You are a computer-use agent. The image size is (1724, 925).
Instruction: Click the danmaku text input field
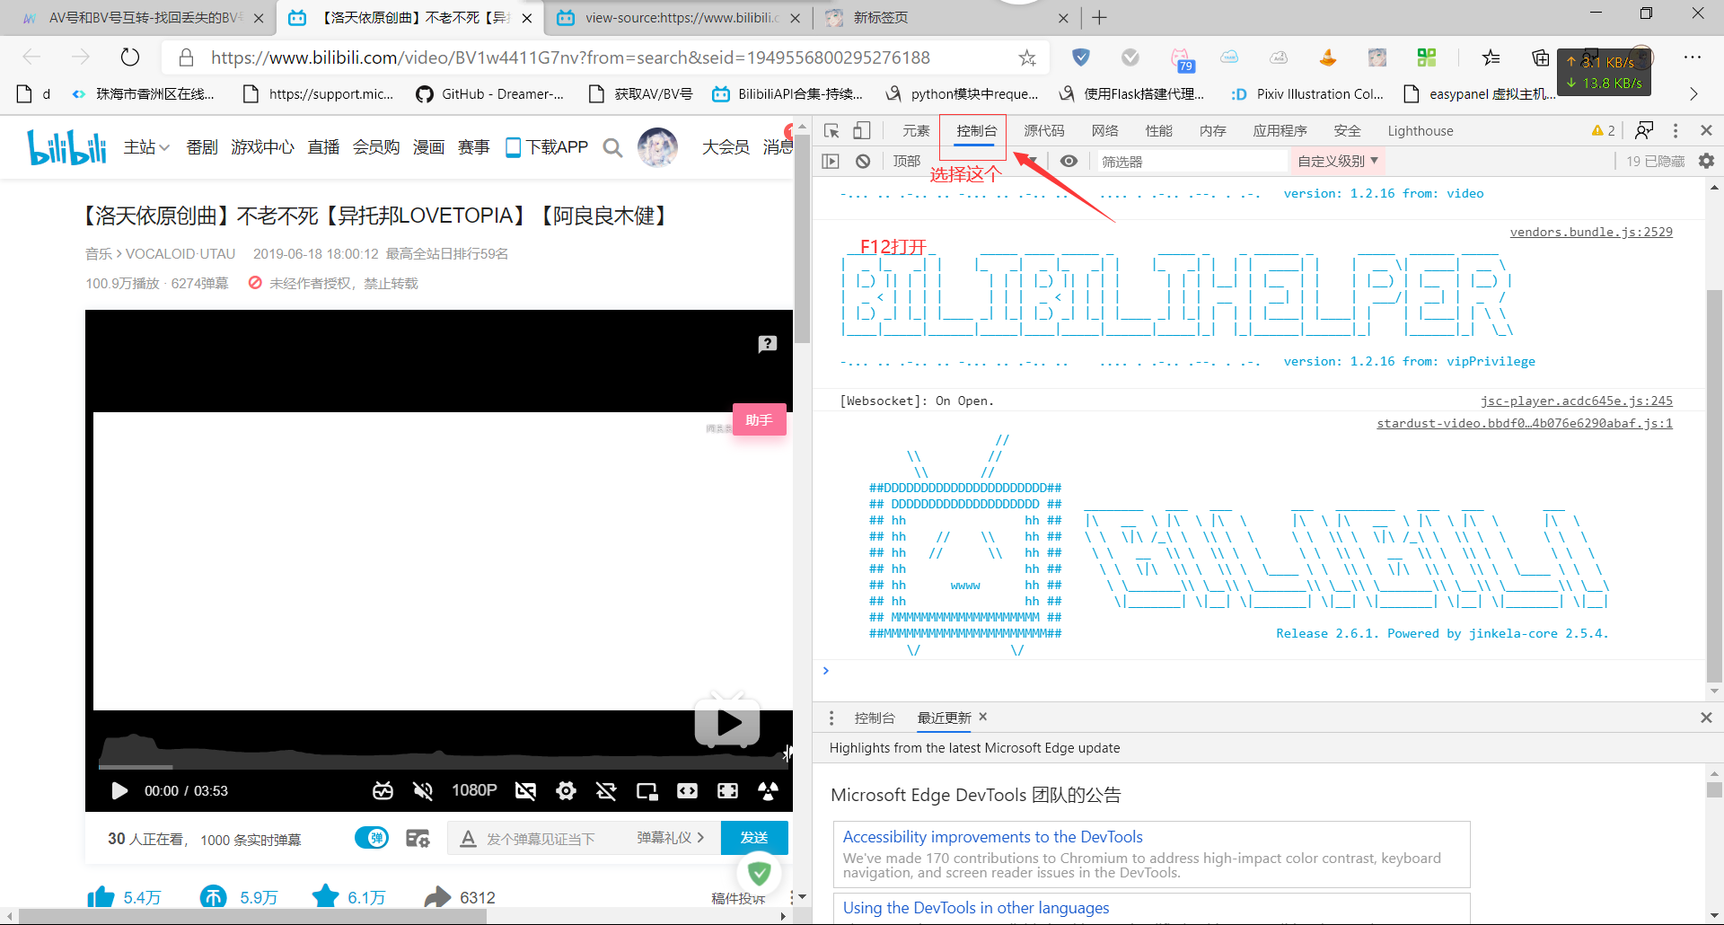557,839
